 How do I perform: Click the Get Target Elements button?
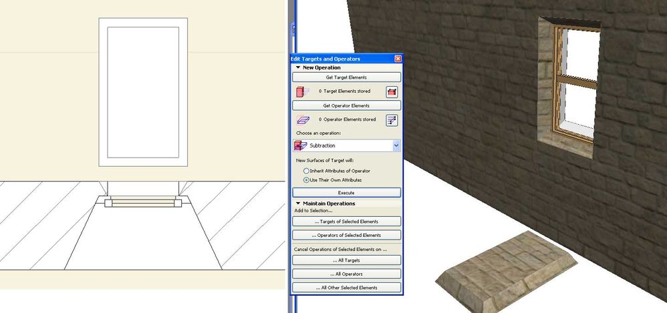[x=346, y=77]
